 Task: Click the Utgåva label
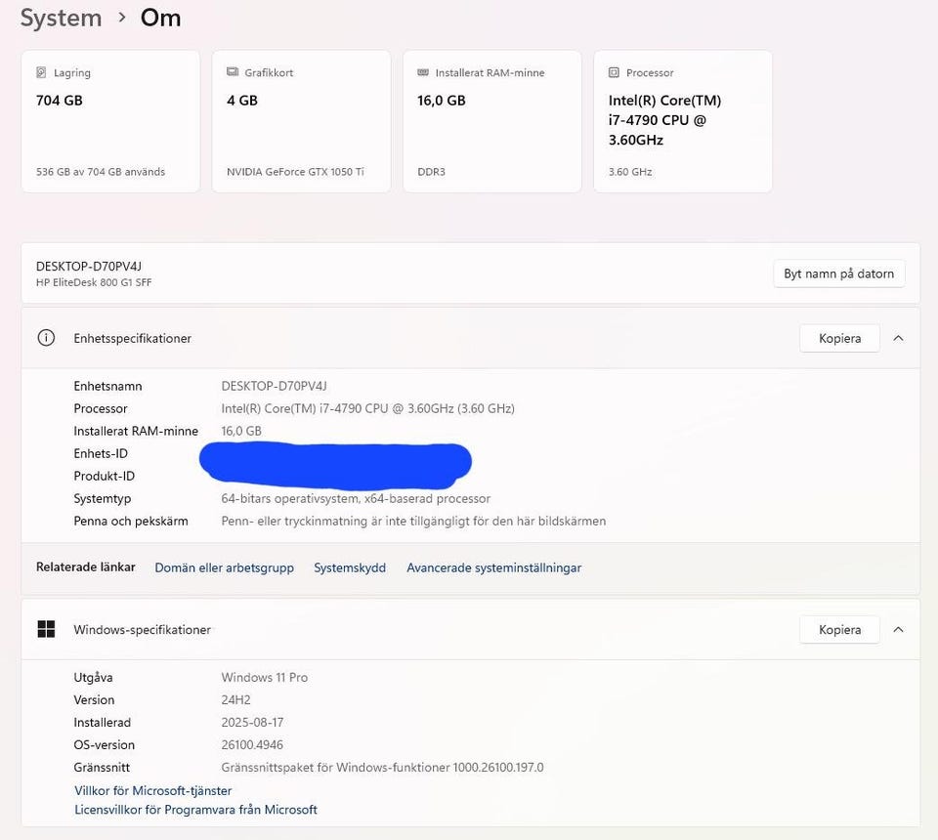[x=94, y=678]
